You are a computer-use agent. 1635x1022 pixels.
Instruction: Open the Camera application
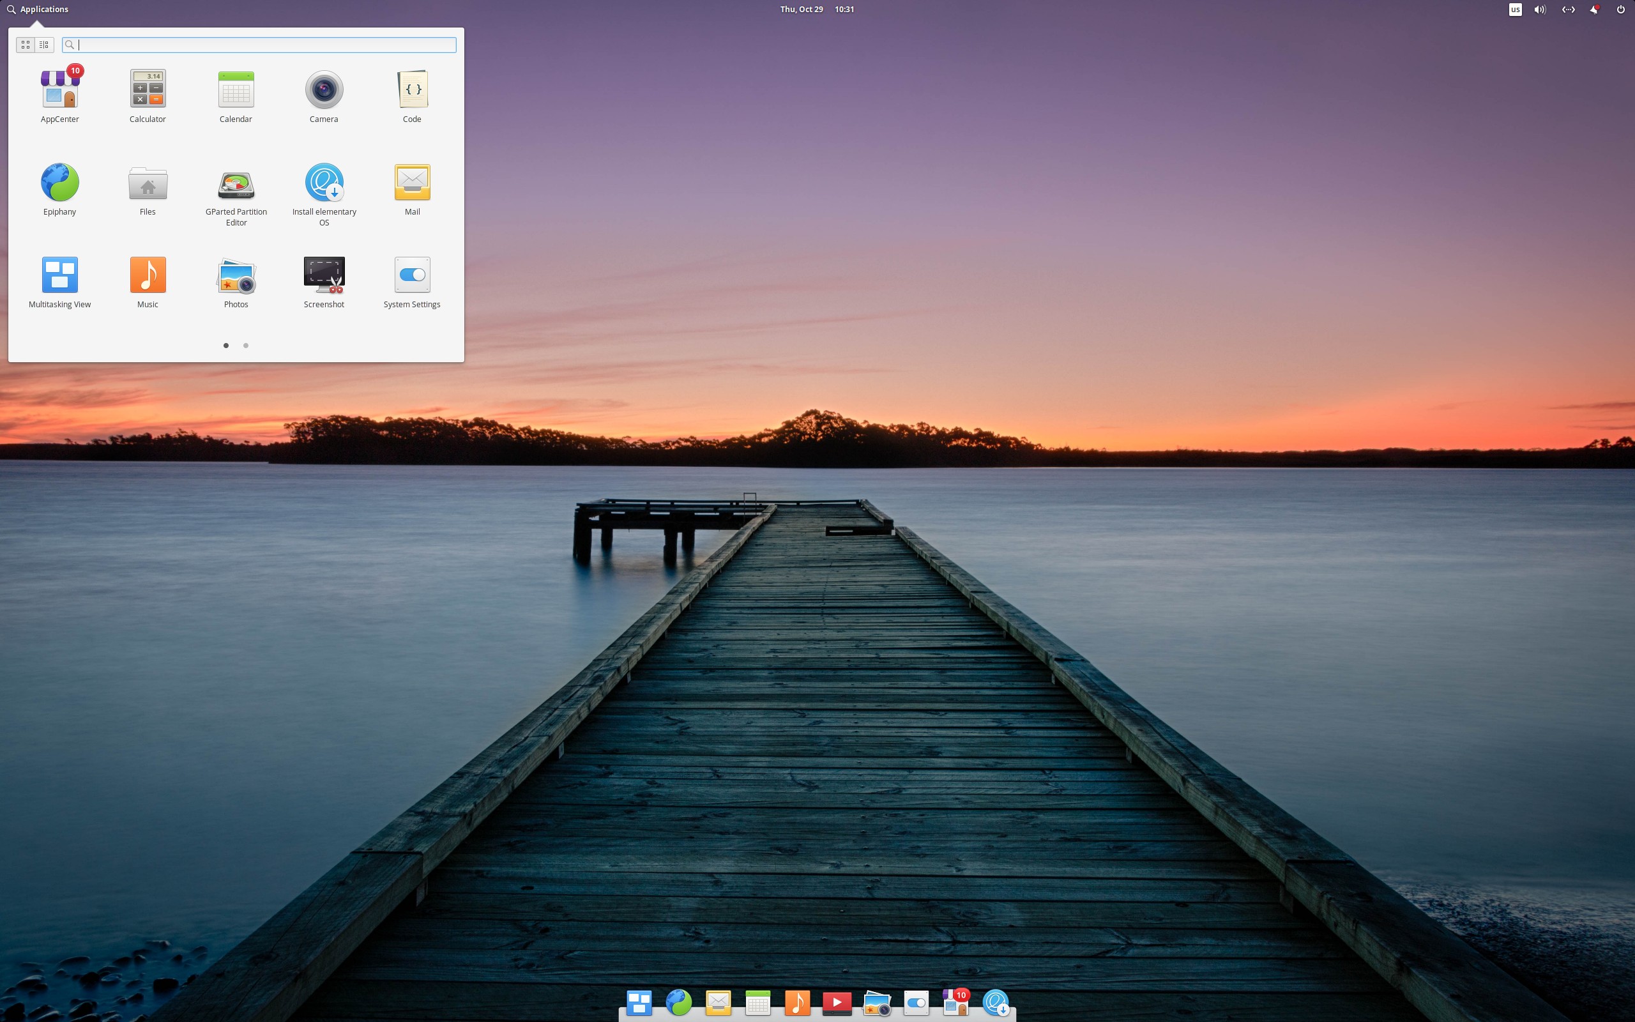point(324,90)
